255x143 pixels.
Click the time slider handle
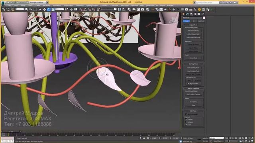pyautogui.click(x=11, y=131)
